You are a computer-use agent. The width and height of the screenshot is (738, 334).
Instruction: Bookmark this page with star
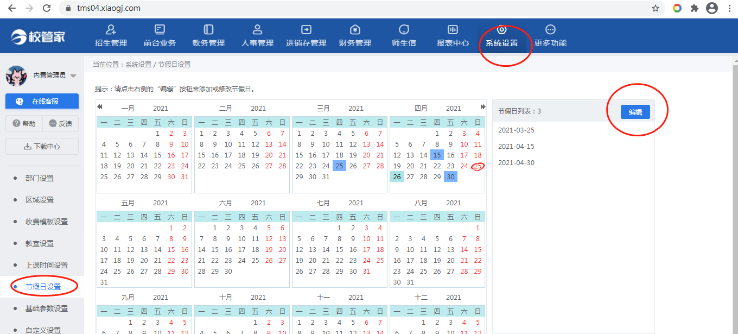tap(656, 8)
